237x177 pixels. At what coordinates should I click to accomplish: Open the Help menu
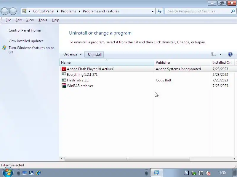pyautogui.click(x=55, y=20)
